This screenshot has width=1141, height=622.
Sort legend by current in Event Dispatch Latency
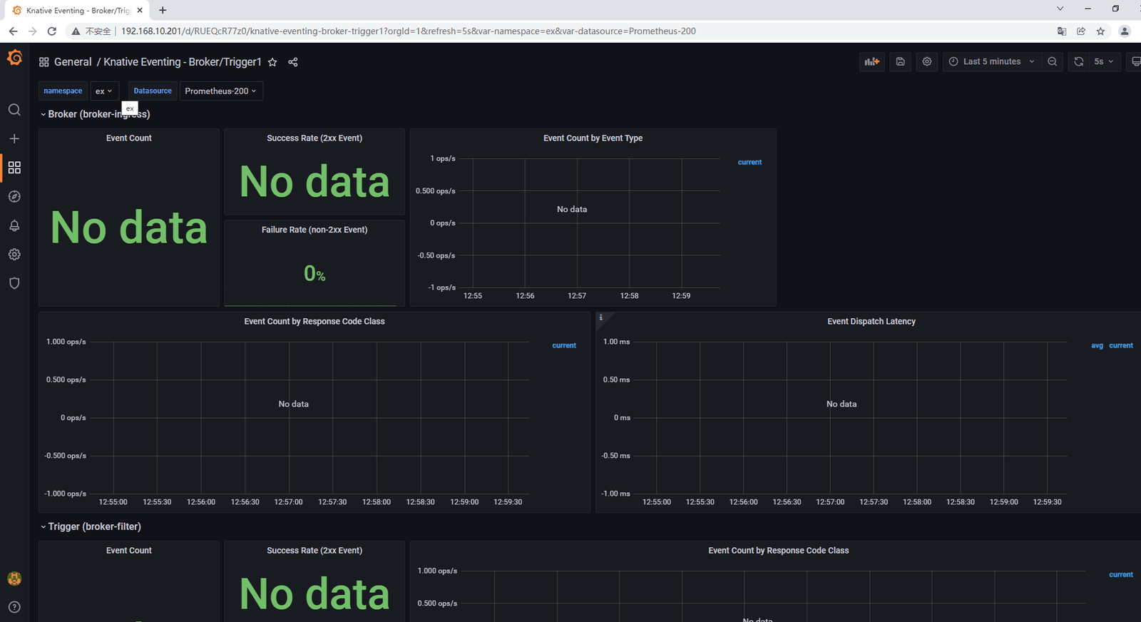(x=1121, y=346)
